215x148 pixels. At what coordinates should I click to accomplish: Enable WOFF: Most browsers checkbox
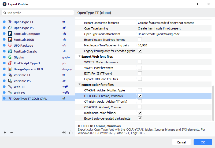140,68
